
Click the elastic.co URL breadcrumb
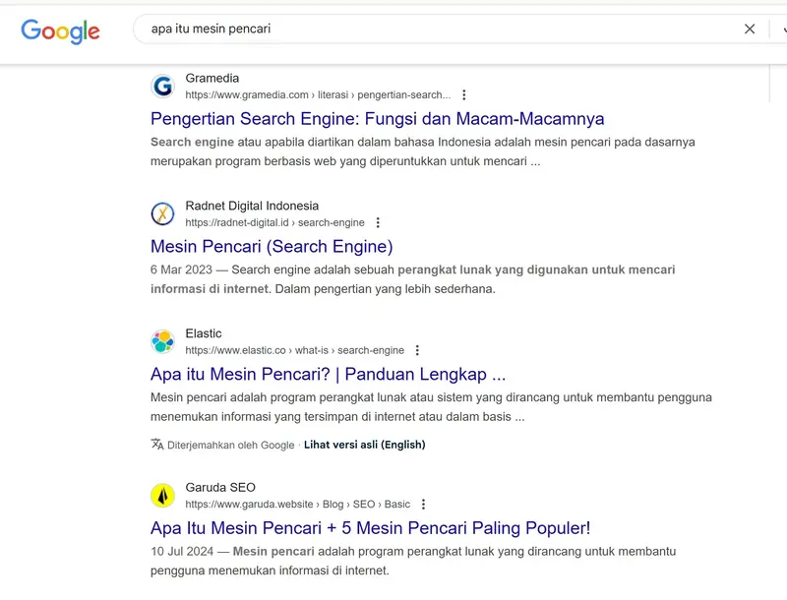294,350
